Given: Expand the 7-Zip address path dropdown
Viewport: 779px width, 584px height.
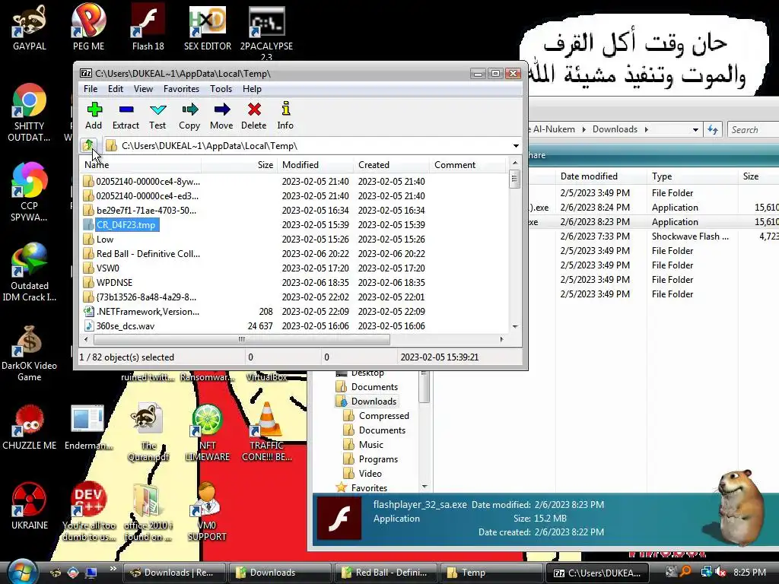Looking at the screenshot, I should 516,146.
